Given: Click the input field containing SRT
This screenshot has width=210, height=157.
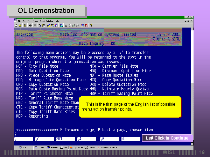Looking at the screenshot, I should [x=65, y=139].
